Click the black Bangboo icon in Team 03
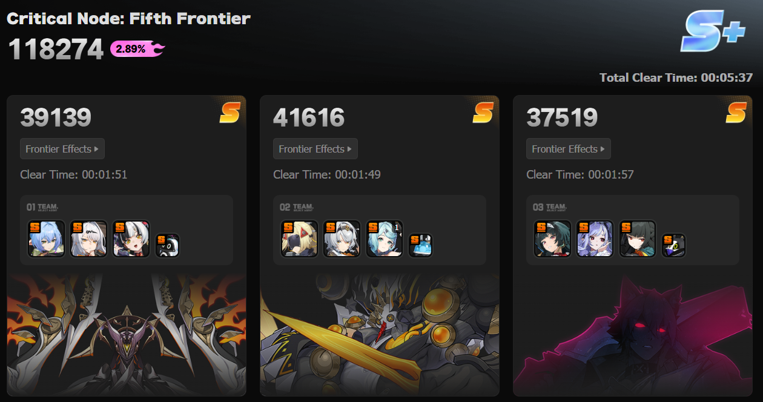This screenshot has width=763, height=402. pyautogui.click(x=674, y=245)
